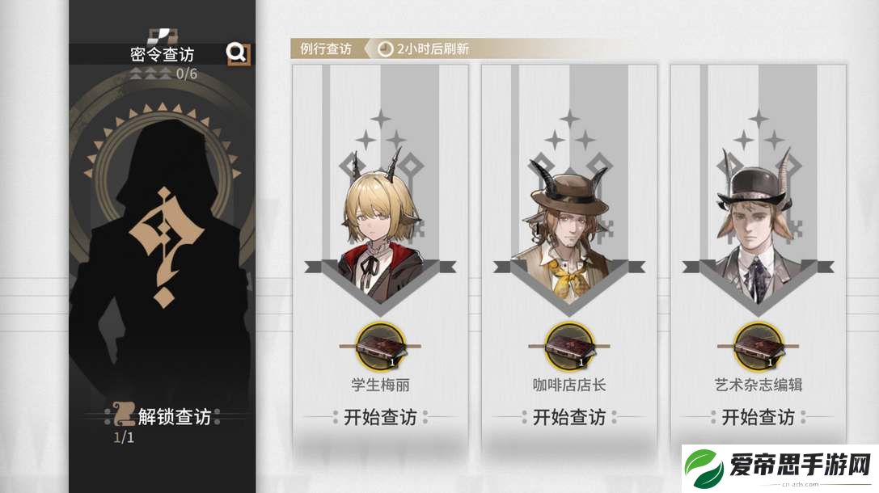Screen dimensions: 879x493
Task: Click the 解锁查访 unlock button
Action: coord(174,416)
